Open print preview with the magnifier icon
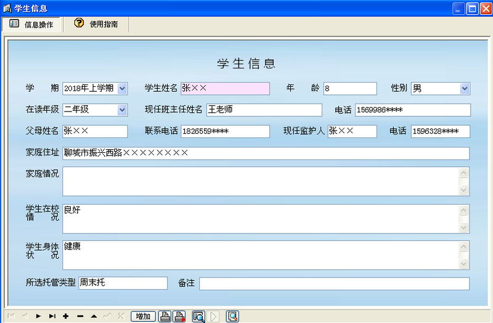 [198, 316]
